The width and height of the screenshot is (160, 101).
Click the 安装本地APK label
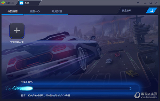click(x=17, y=42)
